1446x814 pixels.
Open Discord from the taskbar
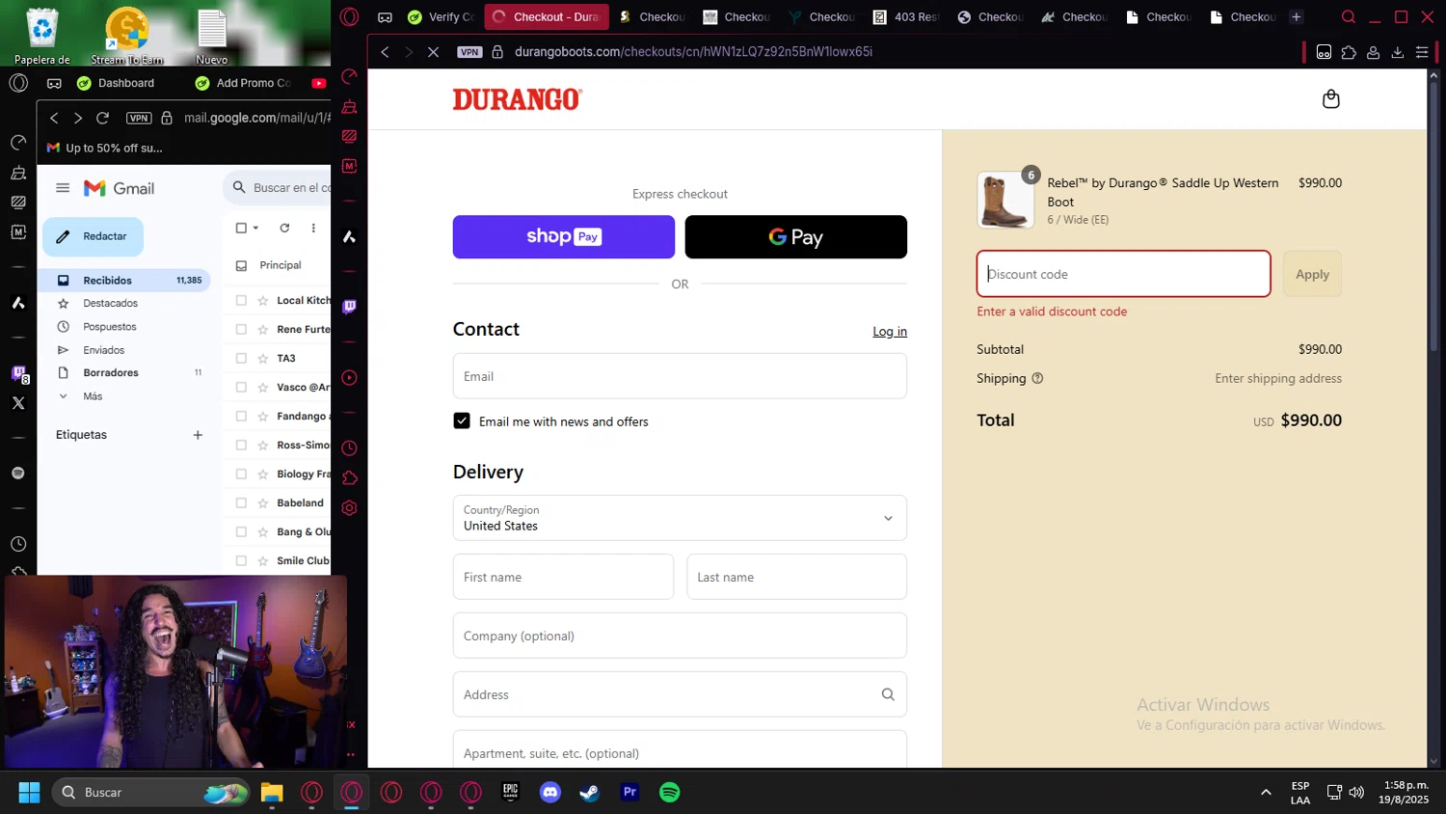pyautogui.click(x=549, y=792)
